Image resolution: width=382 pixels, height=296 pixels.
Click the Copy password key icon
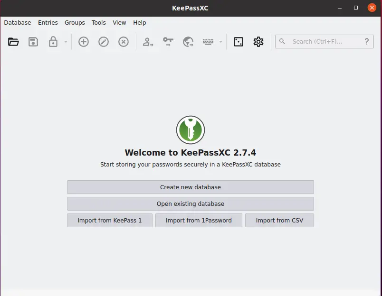pyautogui.click(x=168, y=42)
